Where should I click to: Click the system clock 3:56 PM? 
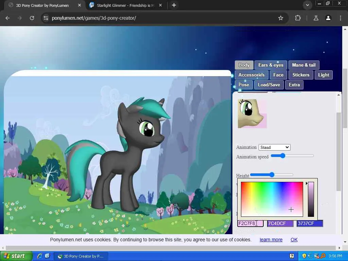point(335,256)
